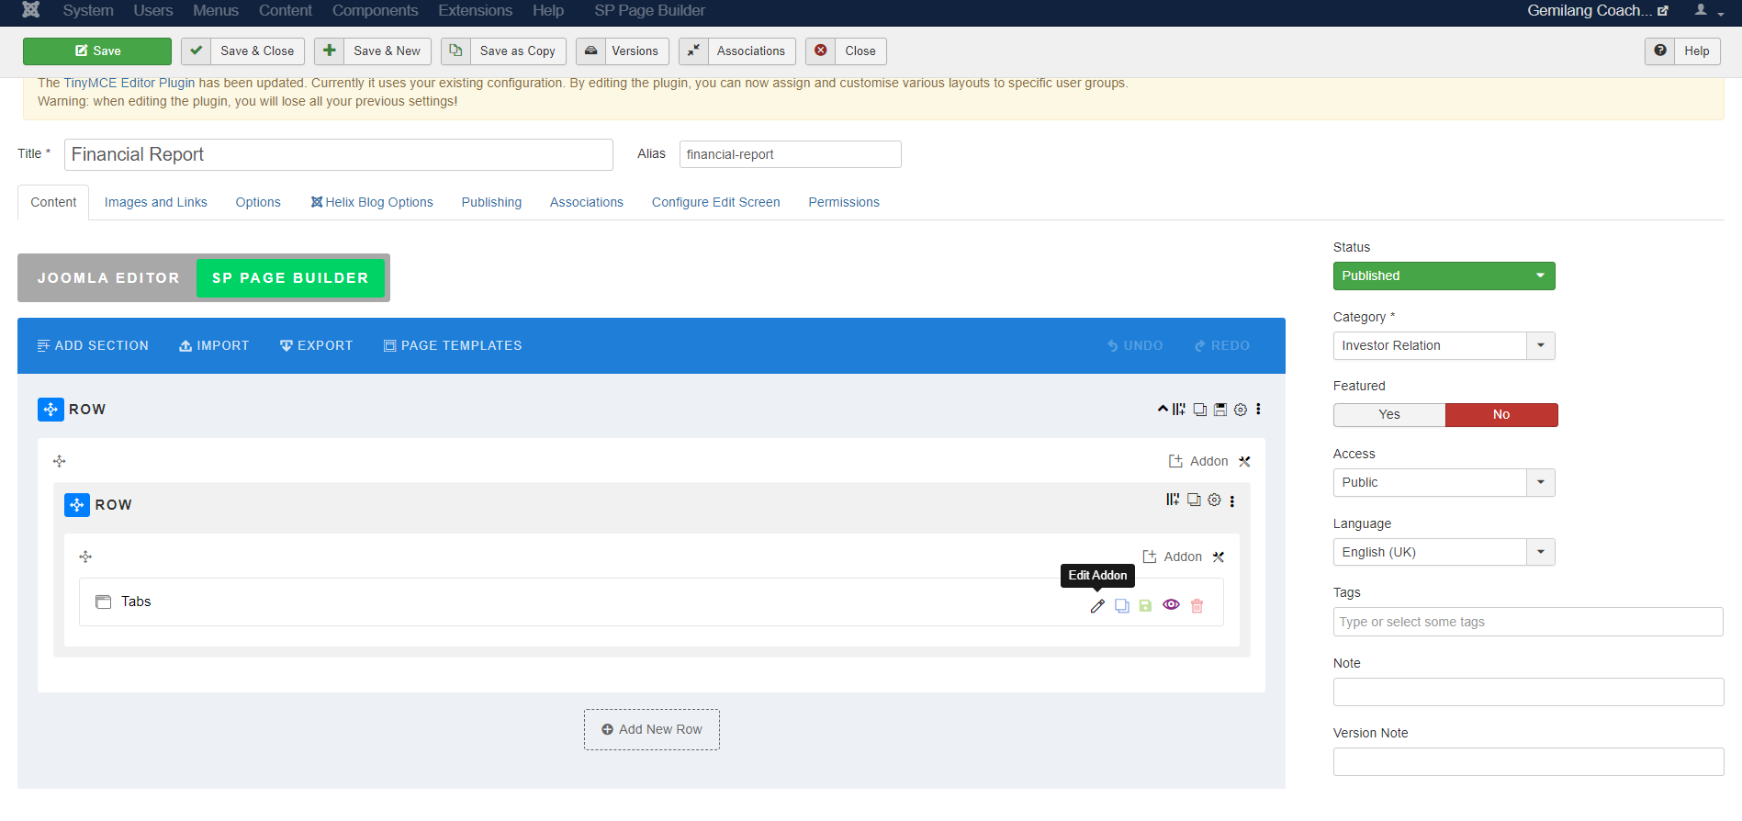Click the inner ROW blue move handle
This screenshot has width=1742, height=821.
click(x=77, y=505)
